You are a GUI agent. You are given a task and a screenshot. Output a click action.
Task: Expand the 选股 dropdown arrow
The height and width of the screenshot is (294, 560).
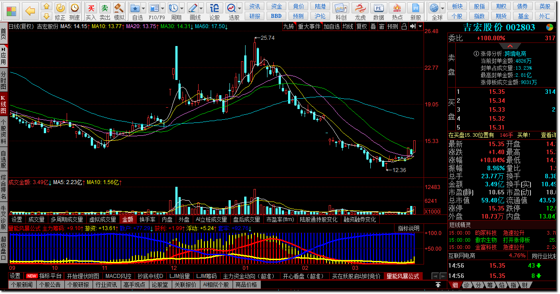(x=240, y=8)
